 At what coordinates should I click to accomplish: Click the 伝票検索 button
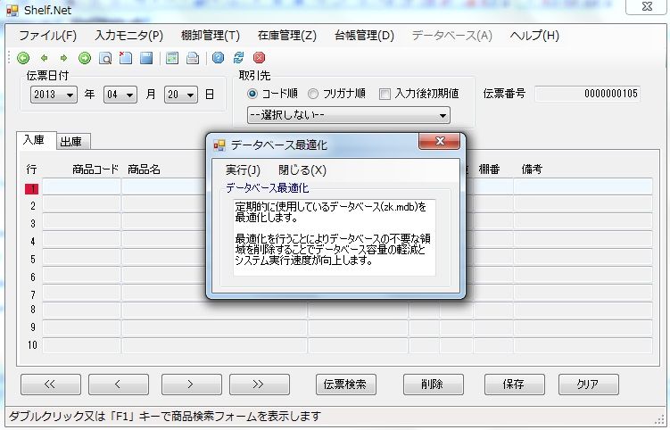346,385
